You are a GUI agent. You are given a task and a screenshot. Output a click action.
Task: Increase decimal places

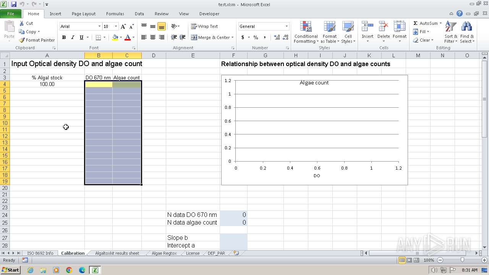pos(277,37)
